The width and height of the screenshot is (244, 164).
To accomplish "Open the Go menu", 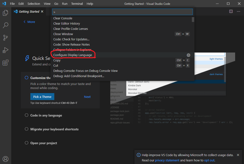I will (x=56, y=4).
